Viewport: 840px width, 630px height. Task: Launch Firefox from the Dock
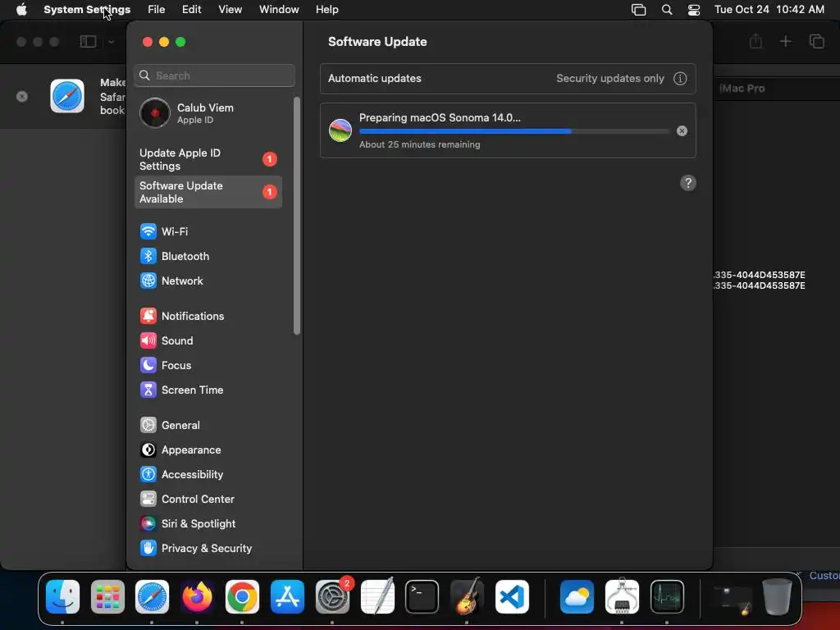[197, 597]
